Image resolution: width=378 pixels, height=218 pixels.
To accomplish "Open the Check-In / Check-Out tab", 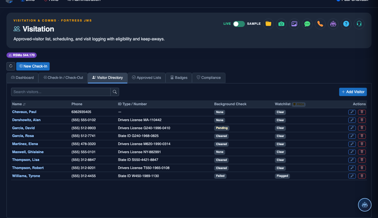I will 63,78.
